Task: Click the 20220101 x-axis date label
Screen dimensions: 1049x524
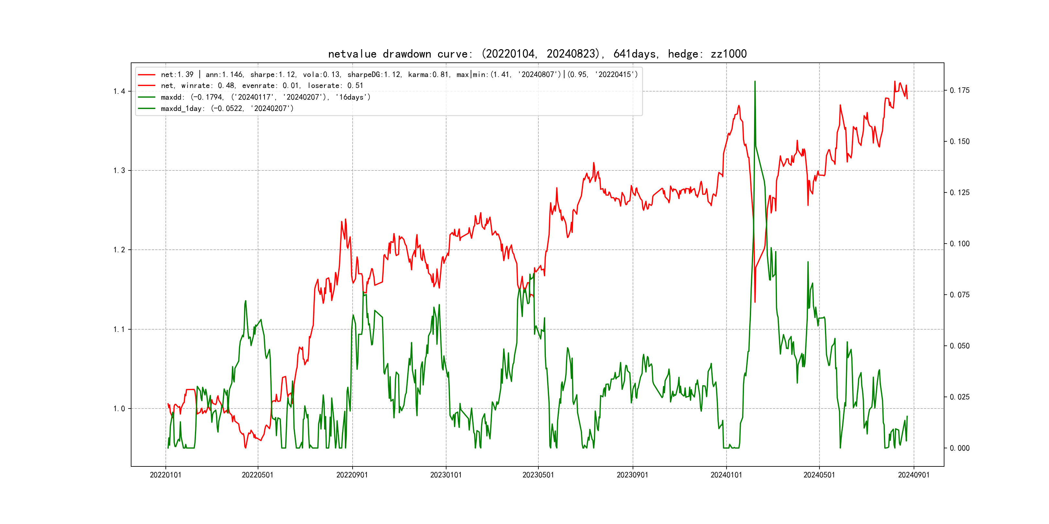Action: tap(165, 475)
